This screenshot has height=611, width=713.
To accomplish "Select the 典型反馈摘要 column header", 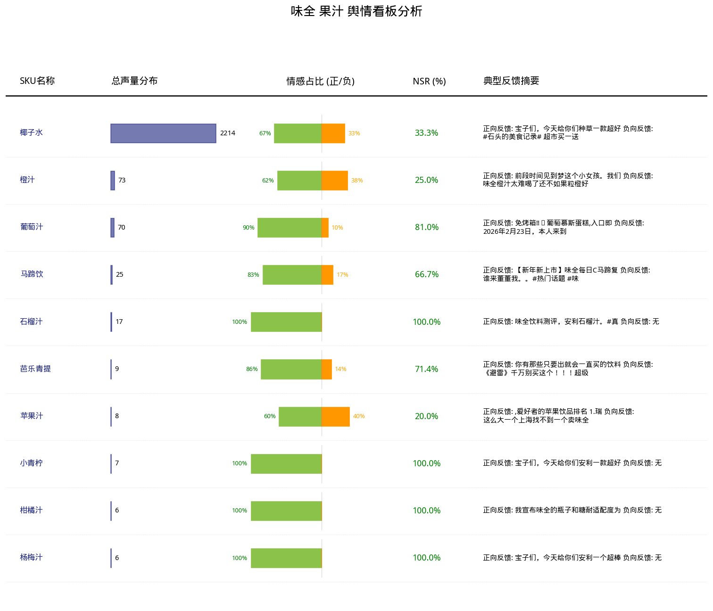I will pyautogui.click(x=511, y=81).
